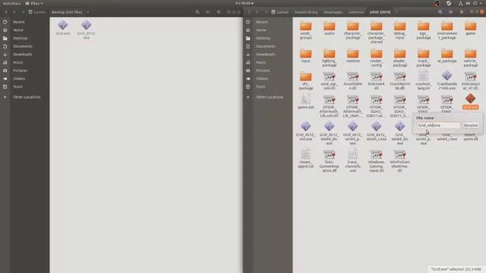Select the CrashSender1406.exe file
The height and width of the screenshot is (273, 486).
pyautogui.click(x=447, y=80)
